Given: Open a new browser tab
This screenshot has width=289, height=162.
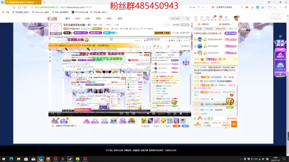Looking at the screenshot, I should click(x=44, y=2).
